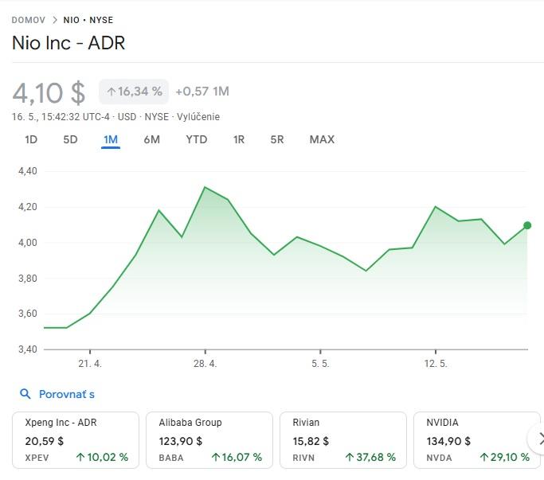This screenshot has height=480, width=544.
Task: Click the BABA ticker symbol
Action: tap(171, 458)
